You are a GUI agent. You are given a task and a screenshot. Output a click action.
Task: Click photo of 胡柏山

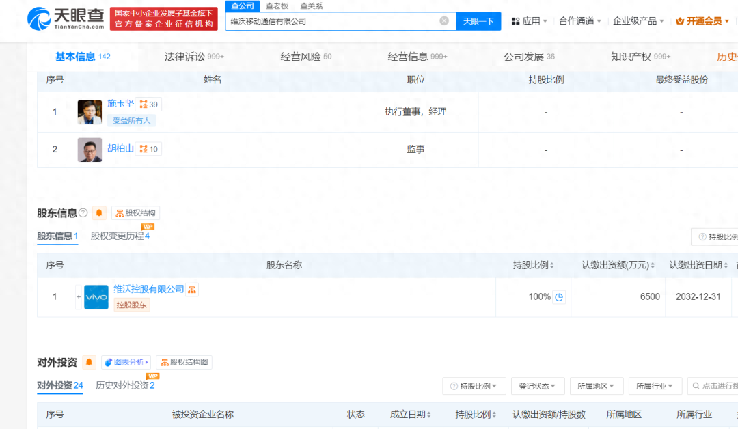90,150
